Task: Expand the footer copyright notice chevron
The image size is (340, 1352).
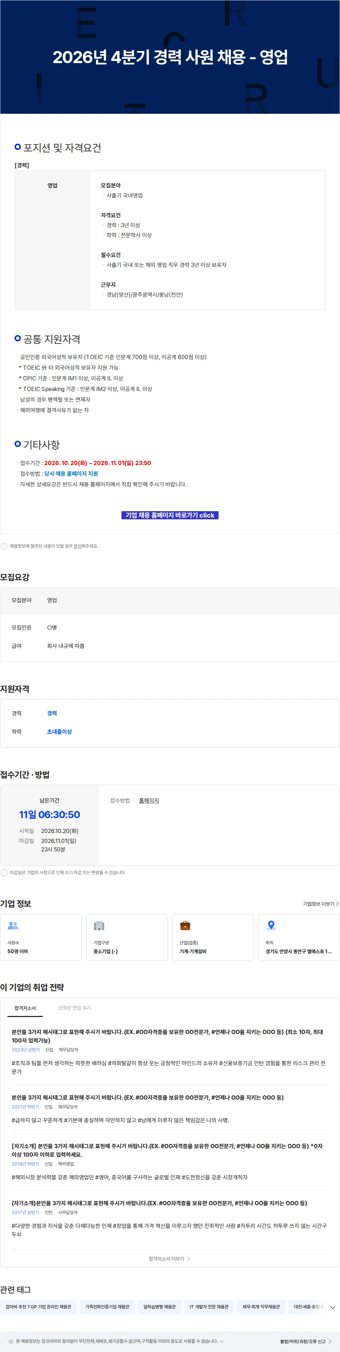Action: click(221, 1341)
